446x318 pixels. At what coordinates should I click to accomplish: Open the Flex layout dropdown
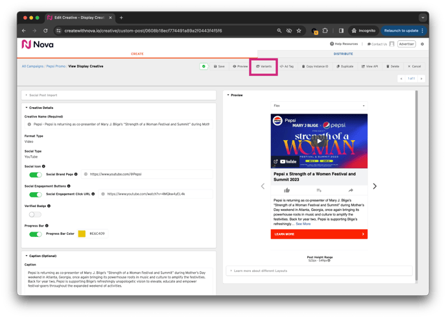319,106
